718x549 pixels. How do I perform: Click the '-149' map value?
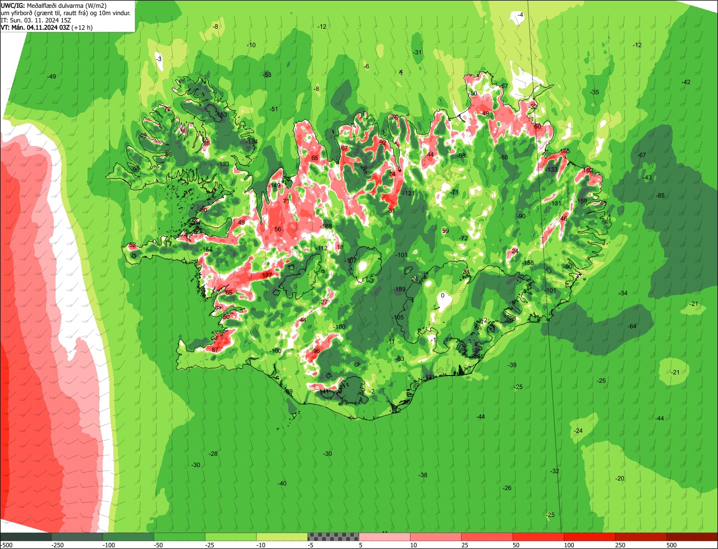tap(274, 185)
